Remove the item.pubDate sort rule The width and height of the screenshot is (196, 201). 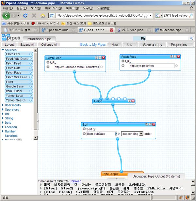coord(84,134)
